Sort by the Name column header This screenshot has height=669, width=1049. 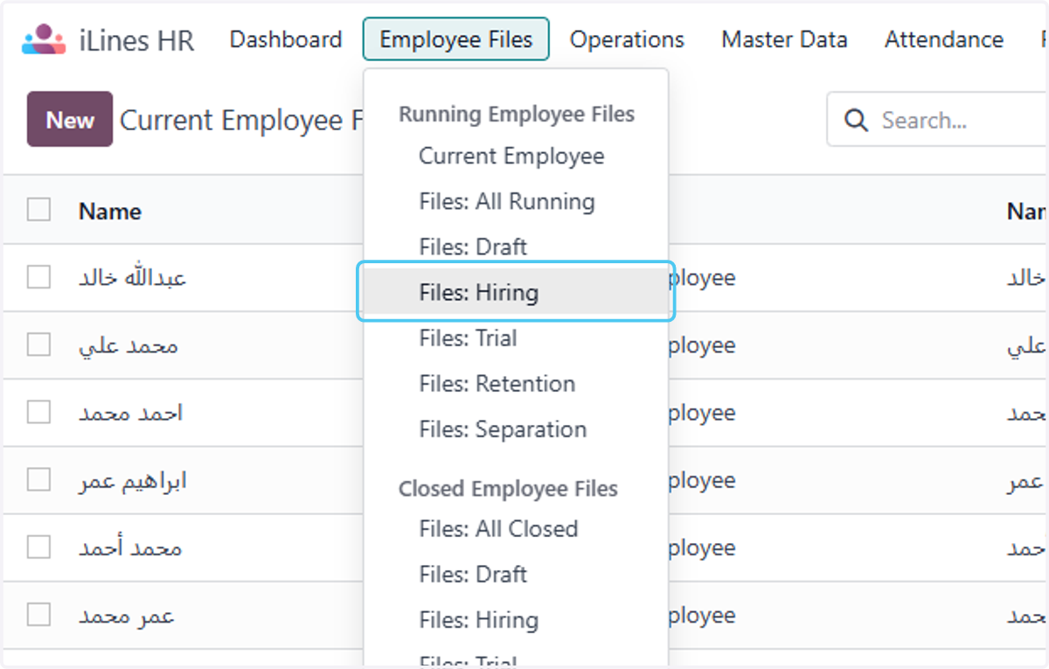(109, 211)
